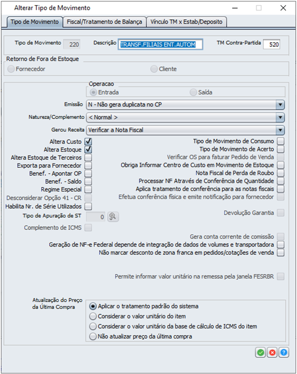
Task: Check the Benef. - Saldo box
Action: click(88, 181)
